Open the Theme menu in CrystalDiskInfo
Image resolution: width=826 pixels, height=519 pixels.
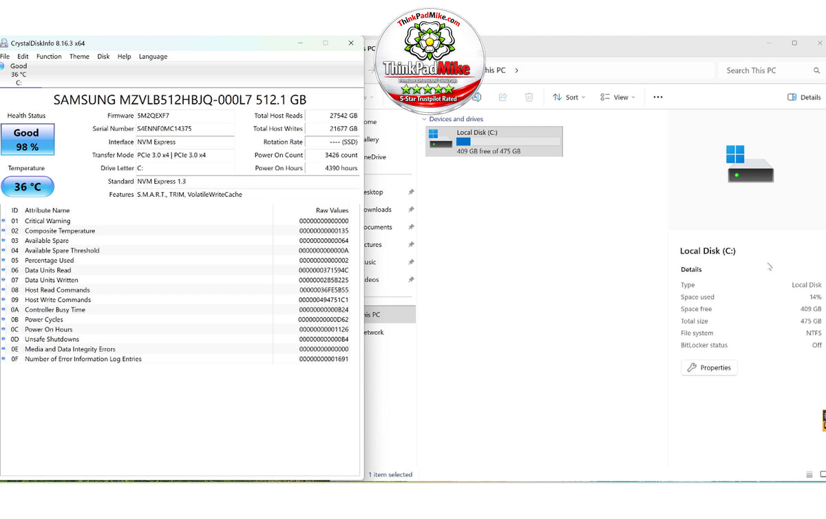[x=79, y=56]
